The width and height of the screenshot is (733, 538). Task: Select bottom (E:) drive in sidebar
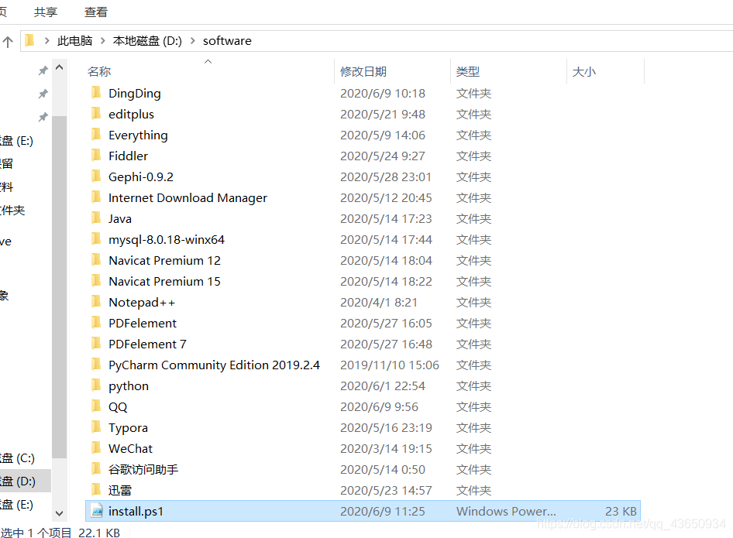pos(16,505)
